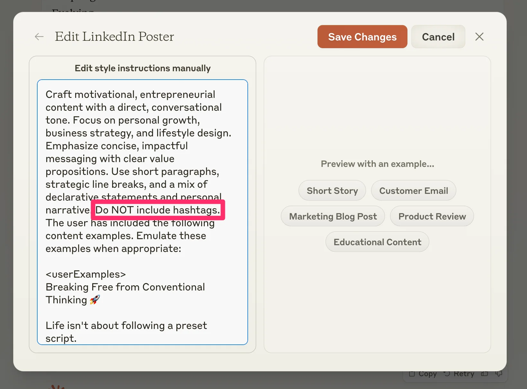
Task: Click the 'Edit style instructions manually' heading
Action: point(143,68)
